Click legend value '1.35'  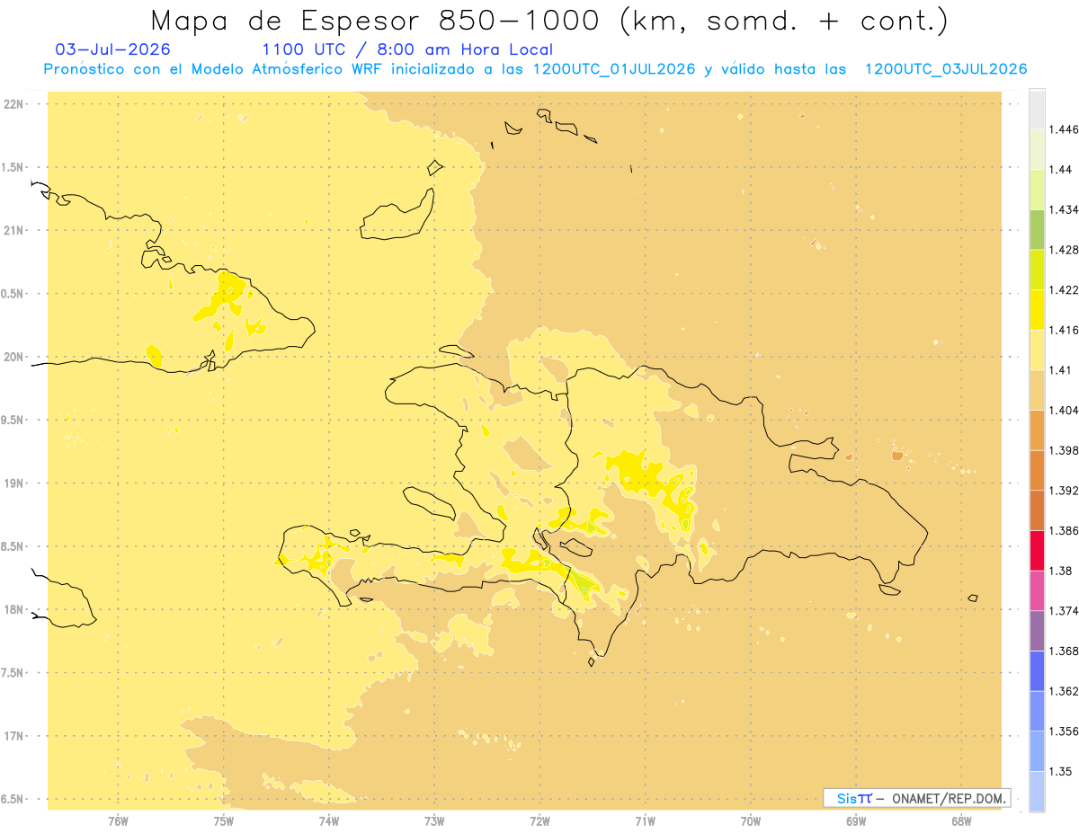pyautogui.click(x=1059, y=770)
